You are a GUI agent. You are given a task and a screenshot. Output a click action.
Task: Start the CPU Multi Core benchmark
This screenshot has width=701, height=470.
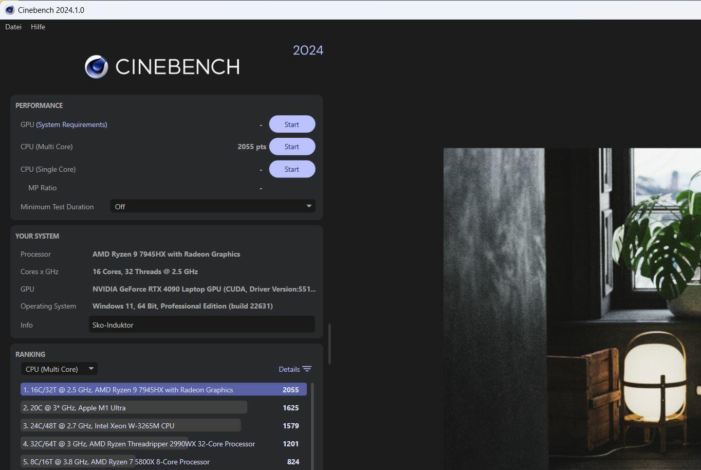292,147
